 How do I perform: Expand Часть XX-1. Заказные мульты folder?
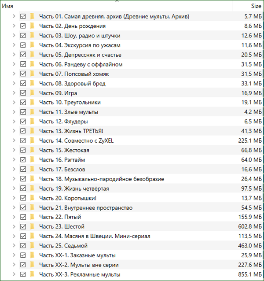tap(14, 255)
